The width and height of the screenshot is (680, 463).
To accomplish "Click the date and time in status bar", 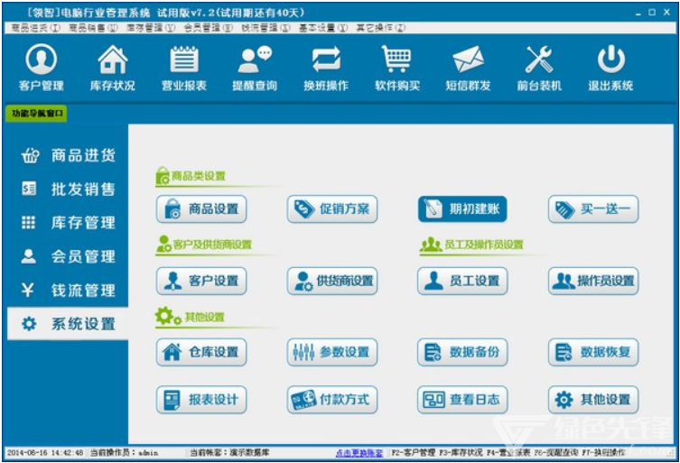I will (x=44, y=452).
